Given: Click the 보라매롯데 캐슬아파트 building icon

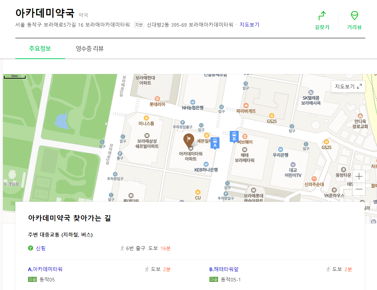Looking at the screenshot, I should (254, 190).
